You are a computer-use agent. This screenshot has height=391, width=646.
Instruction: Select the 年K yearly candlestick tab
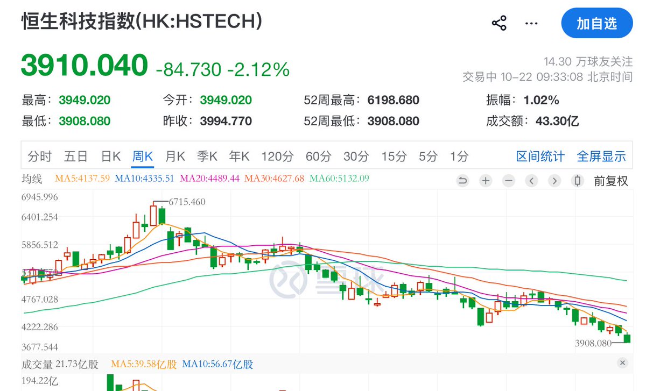[239, 157]
